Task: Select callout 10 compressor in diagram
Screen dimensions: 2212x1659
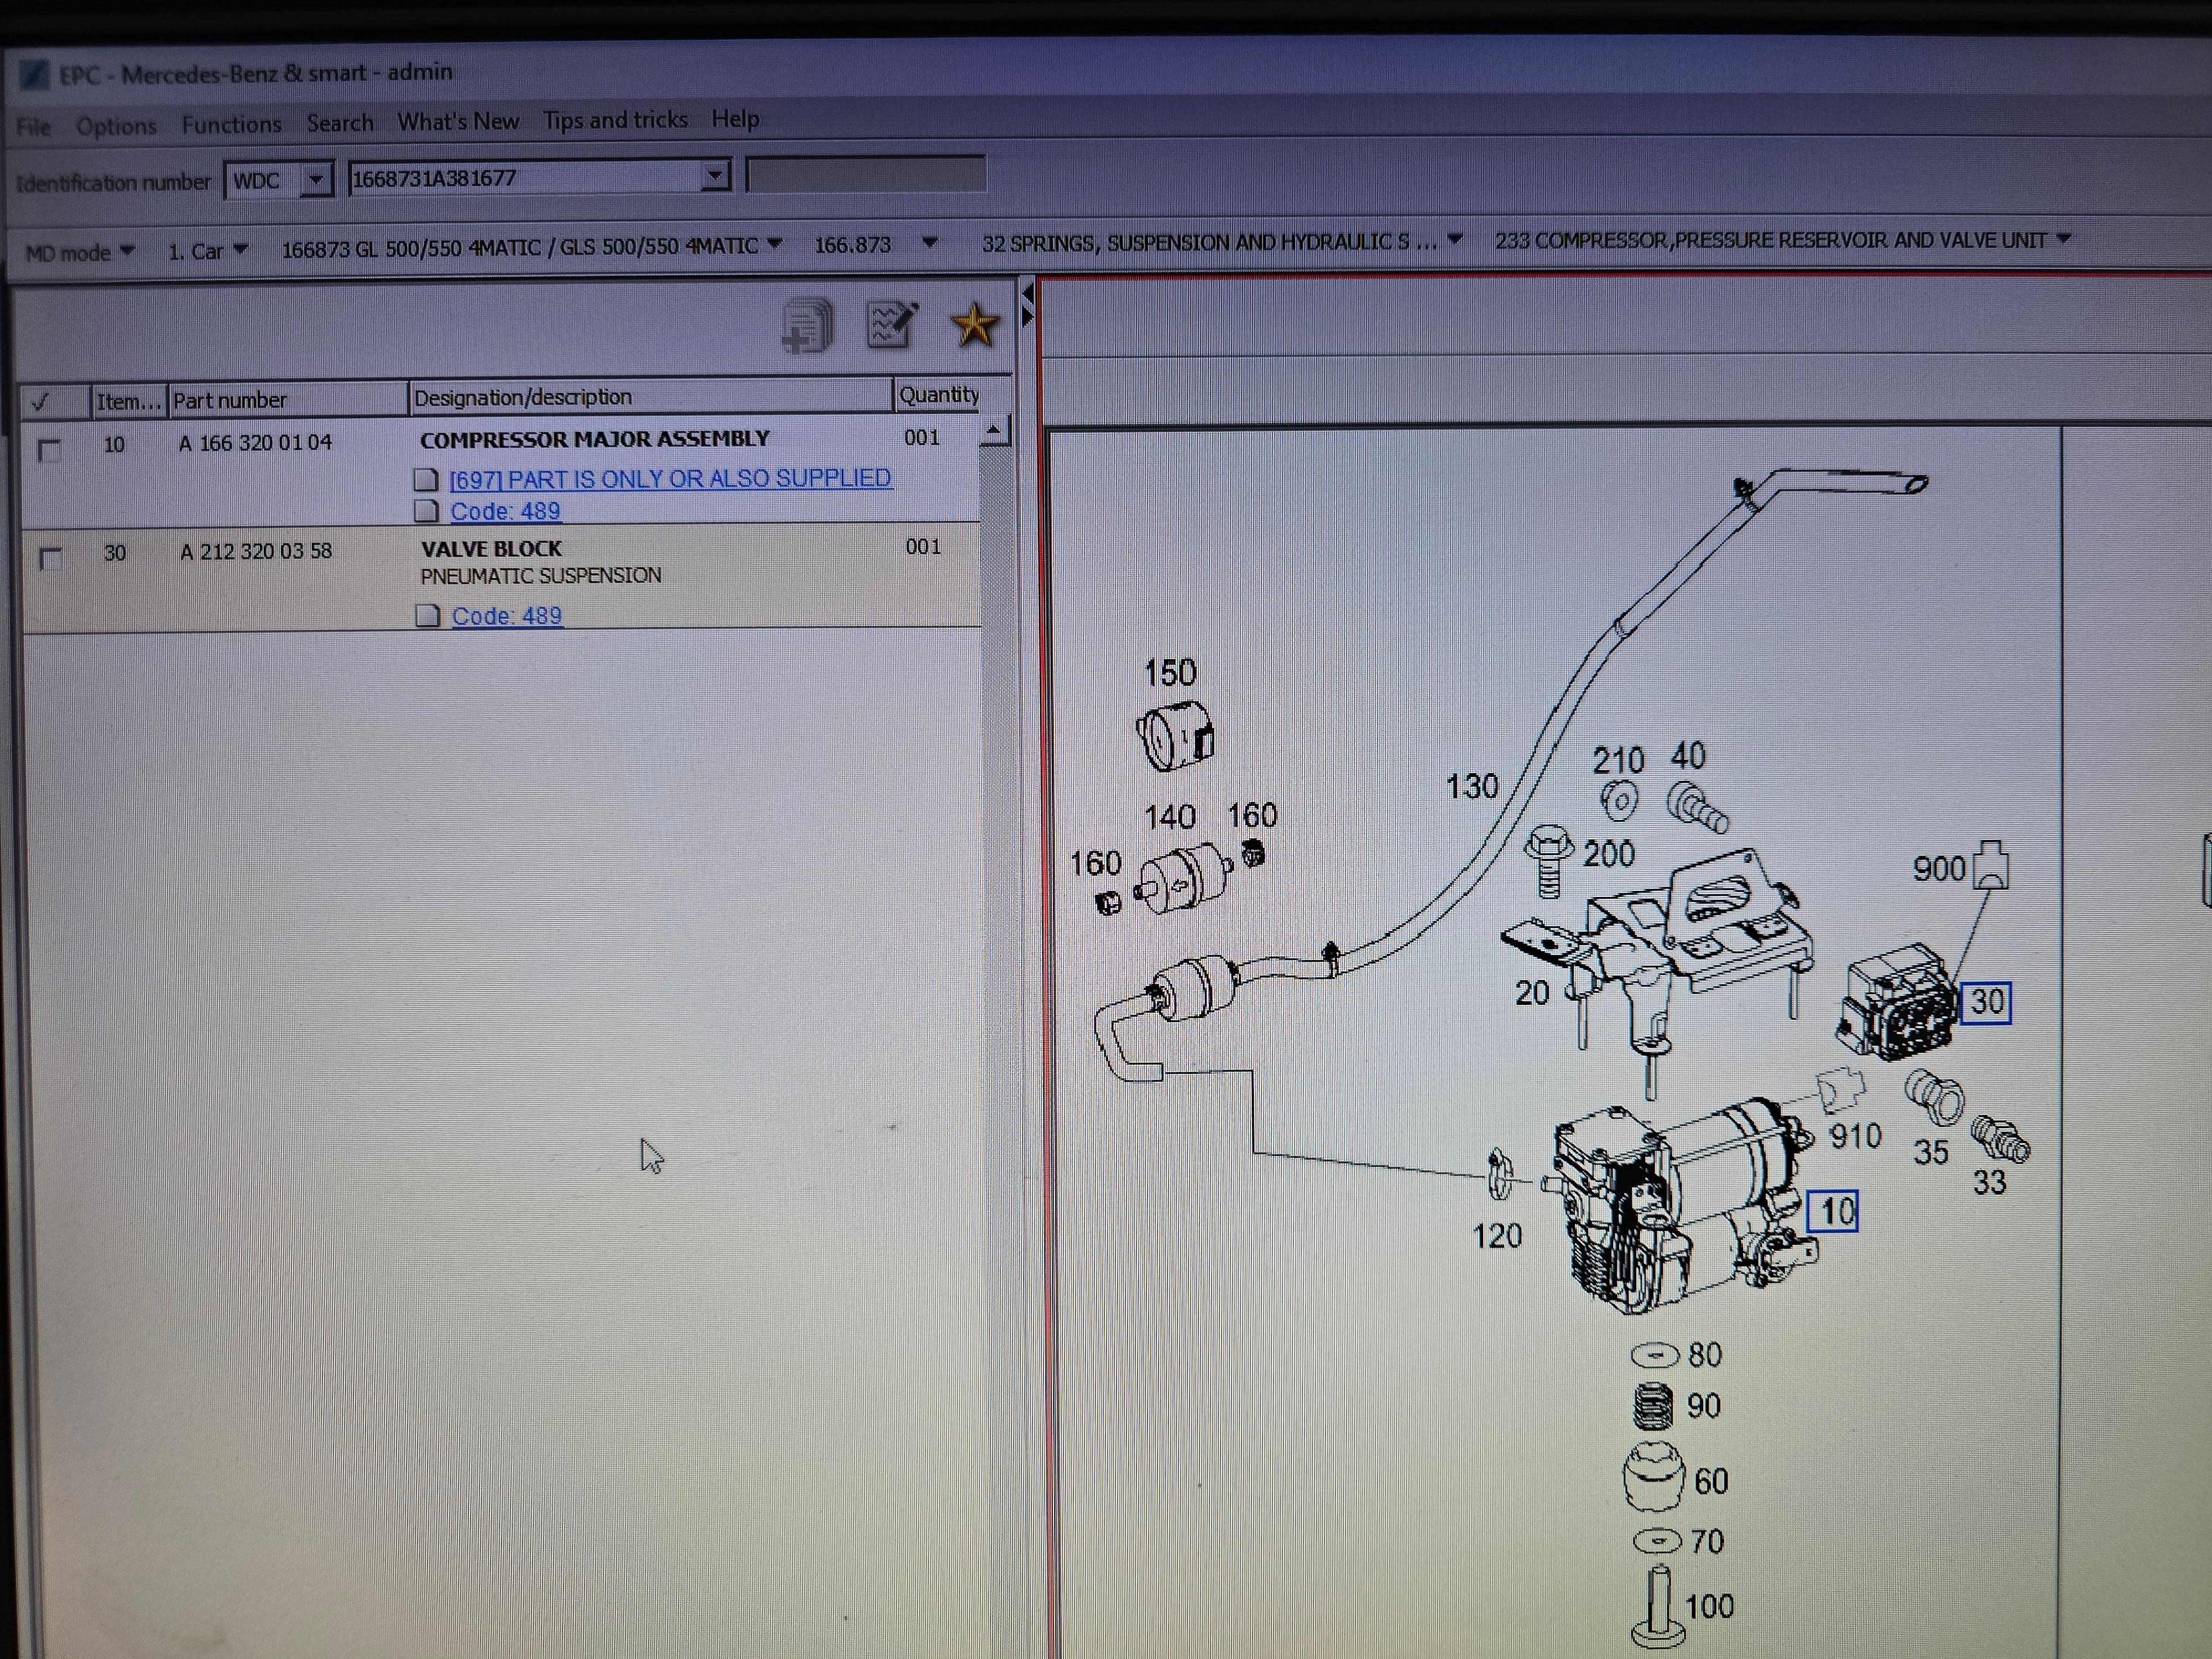Action: point(1832,1211)
